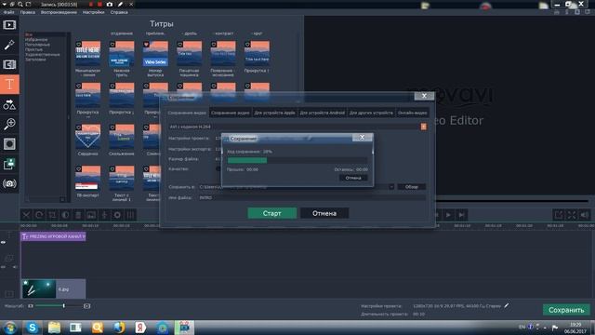Click the crop tool on timeline toolbar
Viewport: 595px width, 335px height.
52,215
